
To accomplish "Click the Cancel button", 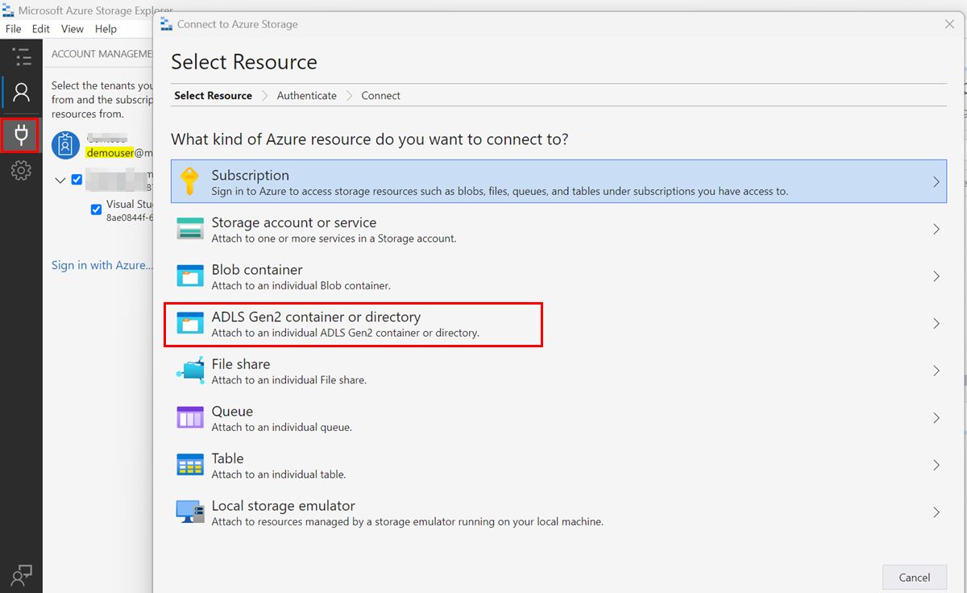I will (914, 577).
